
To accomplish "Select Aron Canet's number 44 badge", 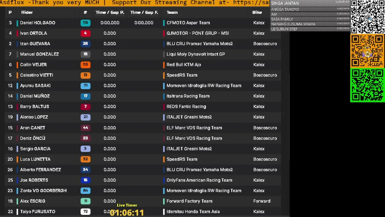I will tap(85, 128).
